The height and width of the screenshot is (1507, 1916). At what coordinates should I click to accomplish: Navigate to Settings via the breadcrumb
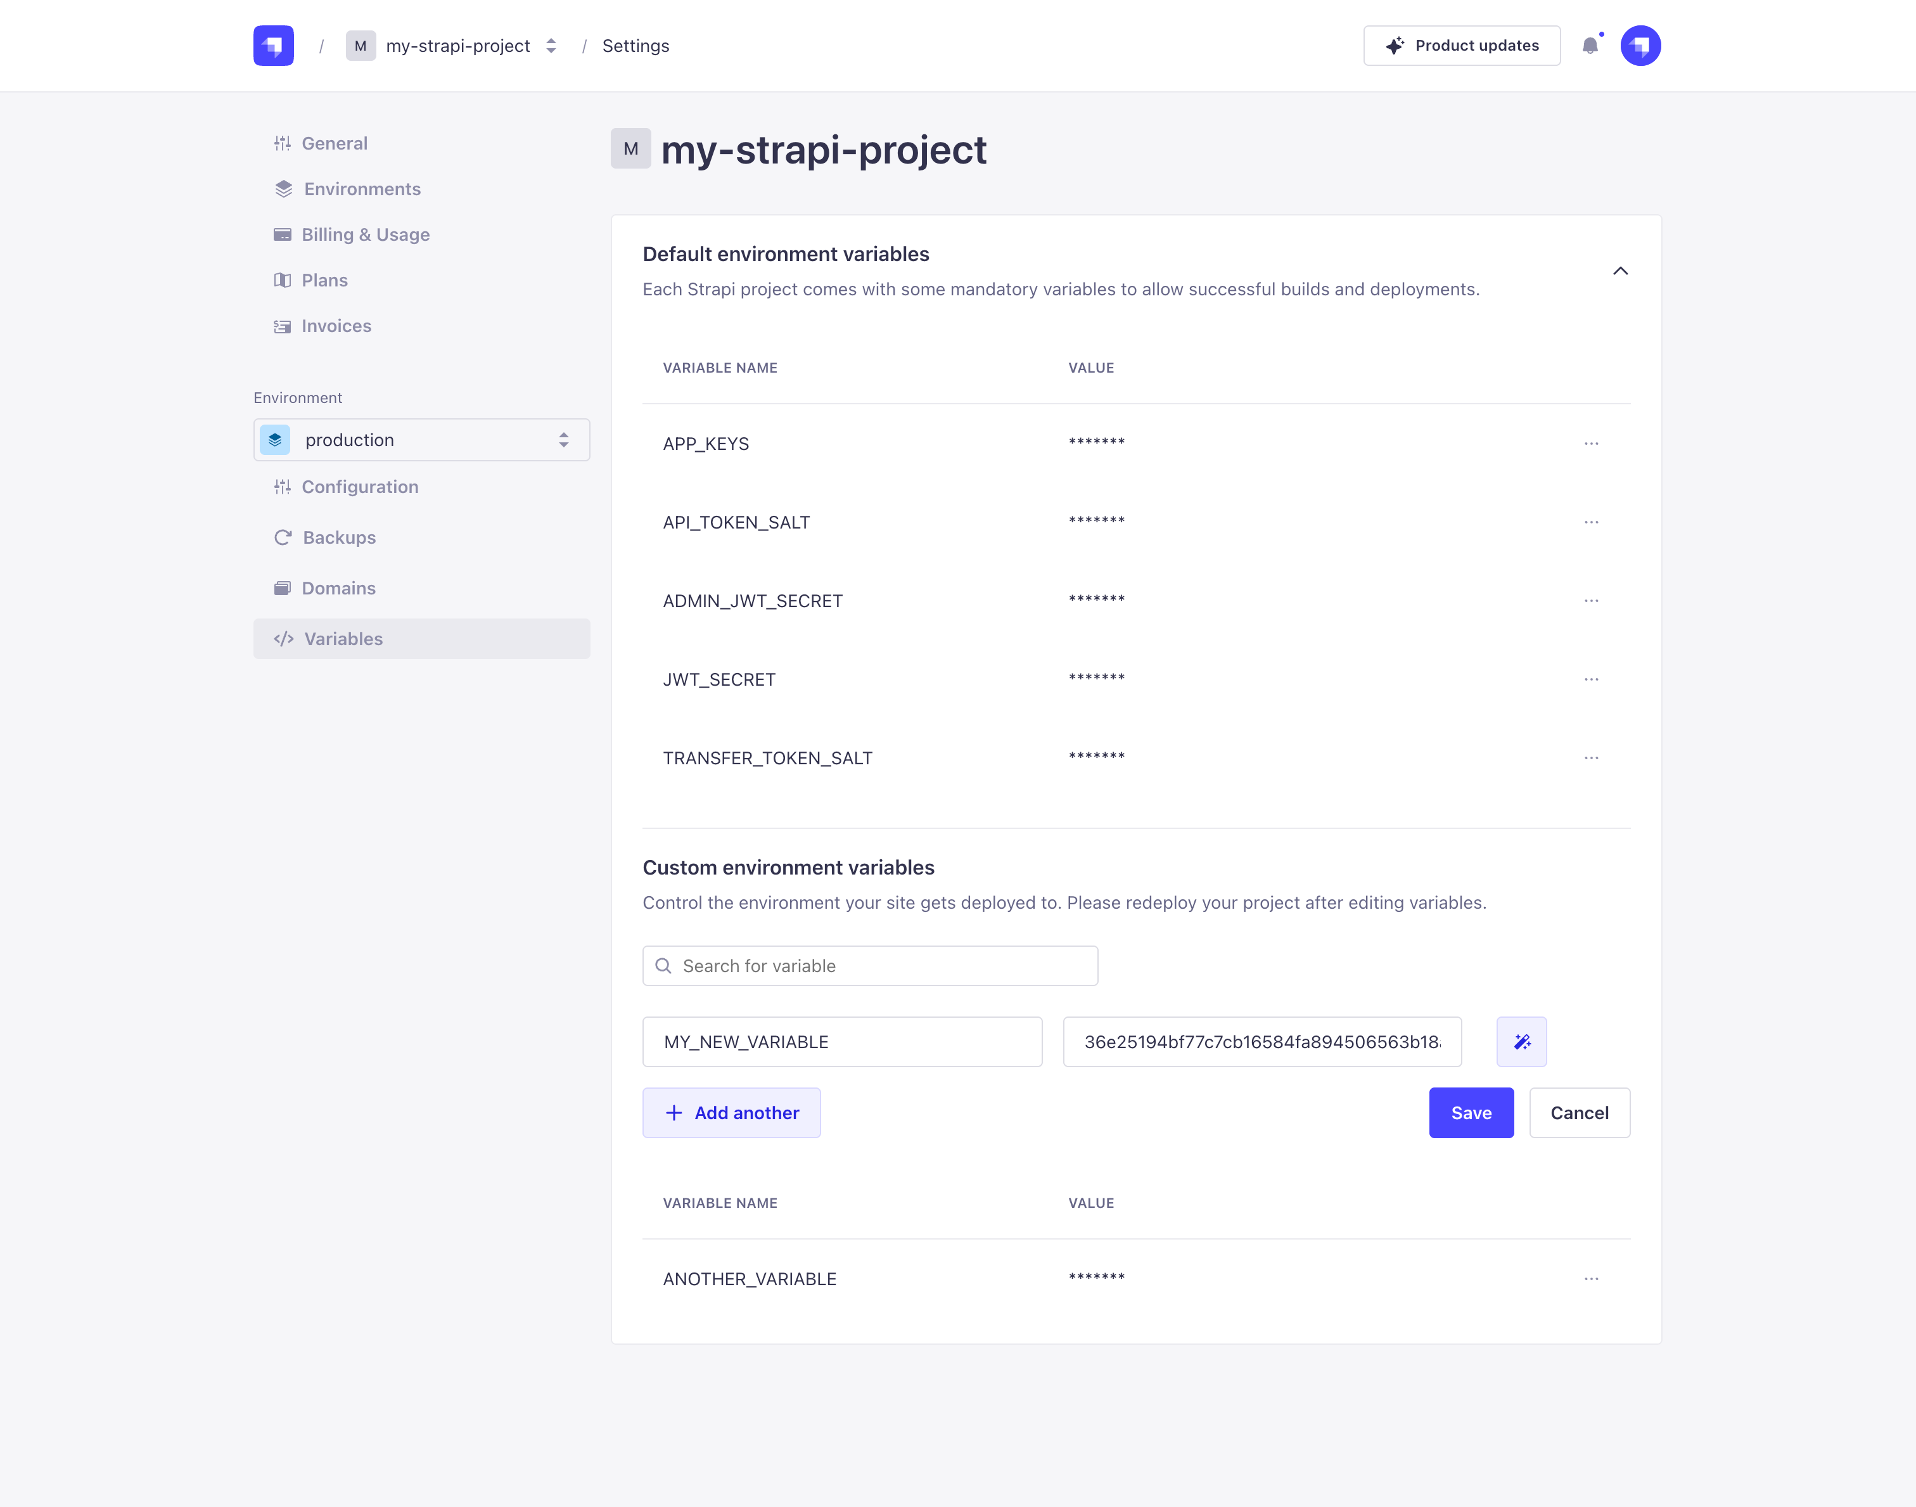[x=635, y=45]
